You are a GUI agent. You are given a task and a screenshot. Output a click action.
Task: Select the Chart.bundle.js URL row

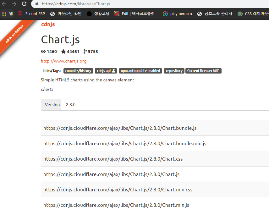[x=155, y=128]
